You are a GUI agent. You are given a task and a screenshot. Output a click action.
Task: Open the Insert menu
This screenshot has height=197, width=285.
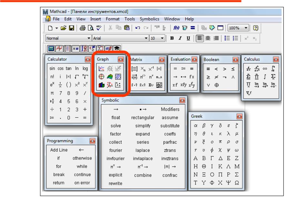95,19
